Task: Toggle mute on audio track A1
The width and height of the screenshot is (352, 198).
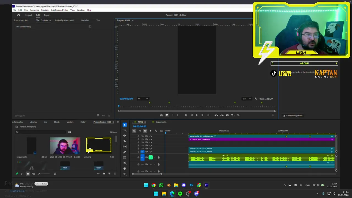Action: [150, 158]
